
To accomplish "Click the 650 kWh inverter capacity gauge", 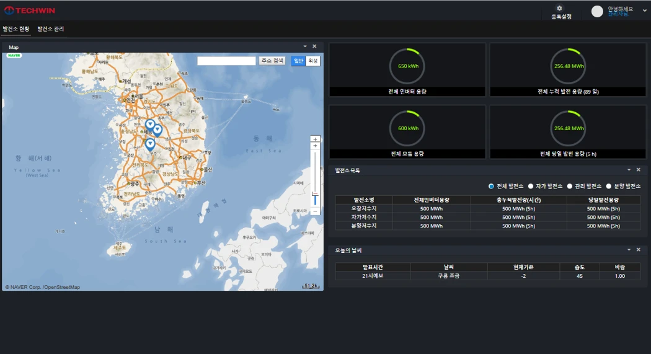I will coord(407,66).
